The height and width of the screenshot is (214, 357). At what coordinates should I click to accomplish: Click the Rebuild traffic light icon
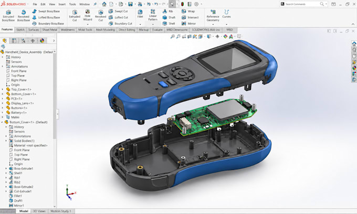[x=183, y=4]
